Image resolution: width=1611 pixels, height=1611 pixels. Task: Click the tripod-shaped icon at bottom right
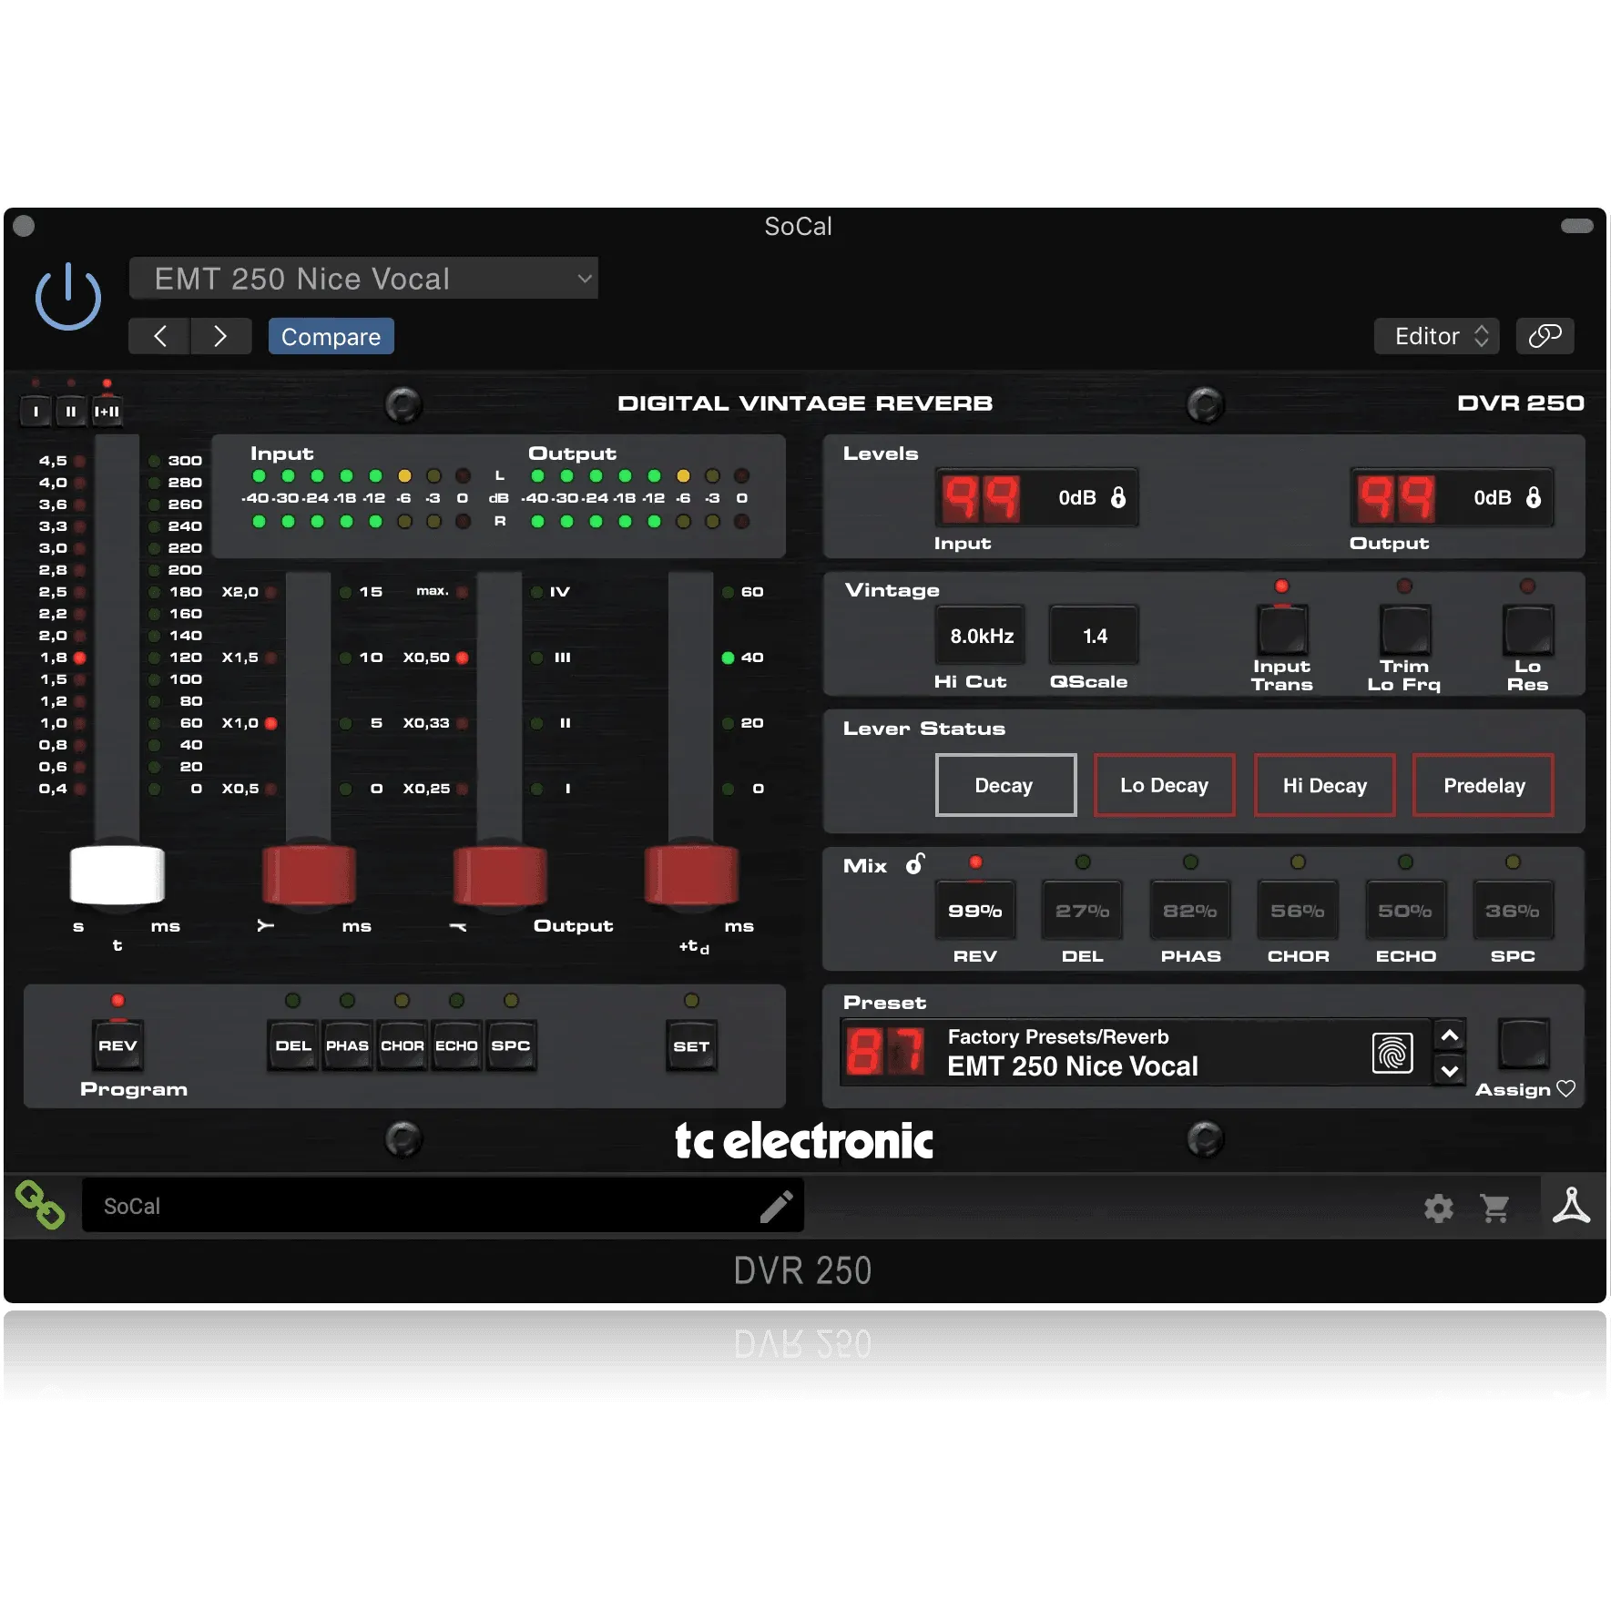pyautogui.click(x=1571, y=1206)
